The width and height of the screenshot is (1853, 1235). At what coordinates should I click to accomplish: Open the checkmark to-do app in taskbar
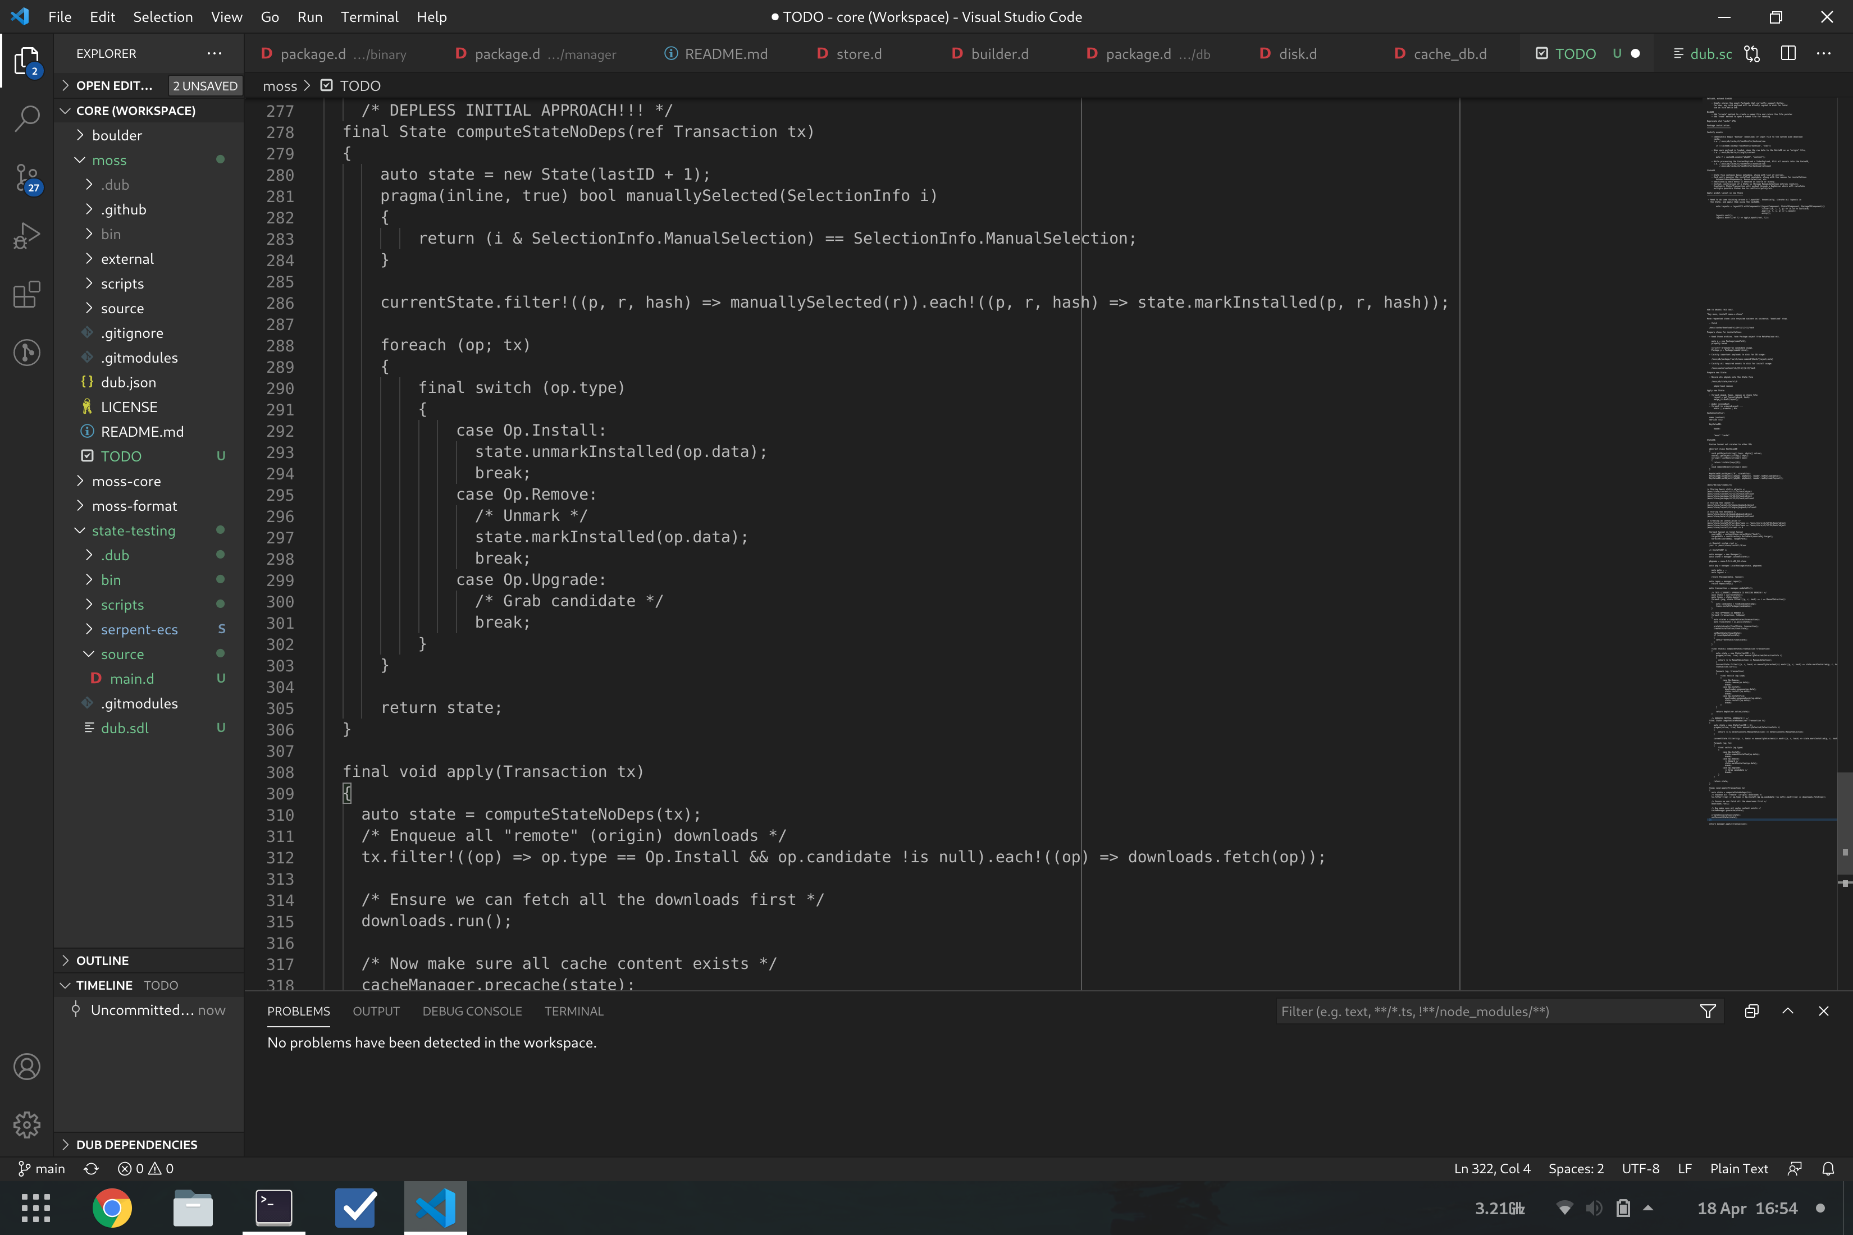(x=355, y=1208)
